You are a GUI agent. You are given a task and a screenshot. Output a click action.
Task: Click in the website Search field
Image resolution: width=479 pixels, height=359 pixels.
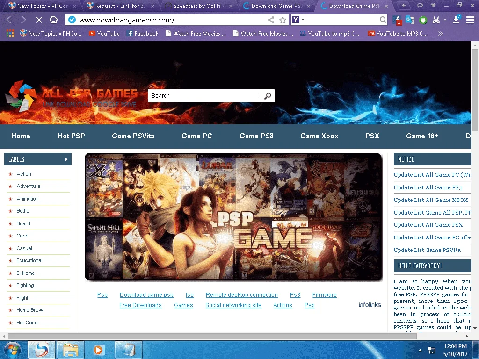click(x=204, y=96)
